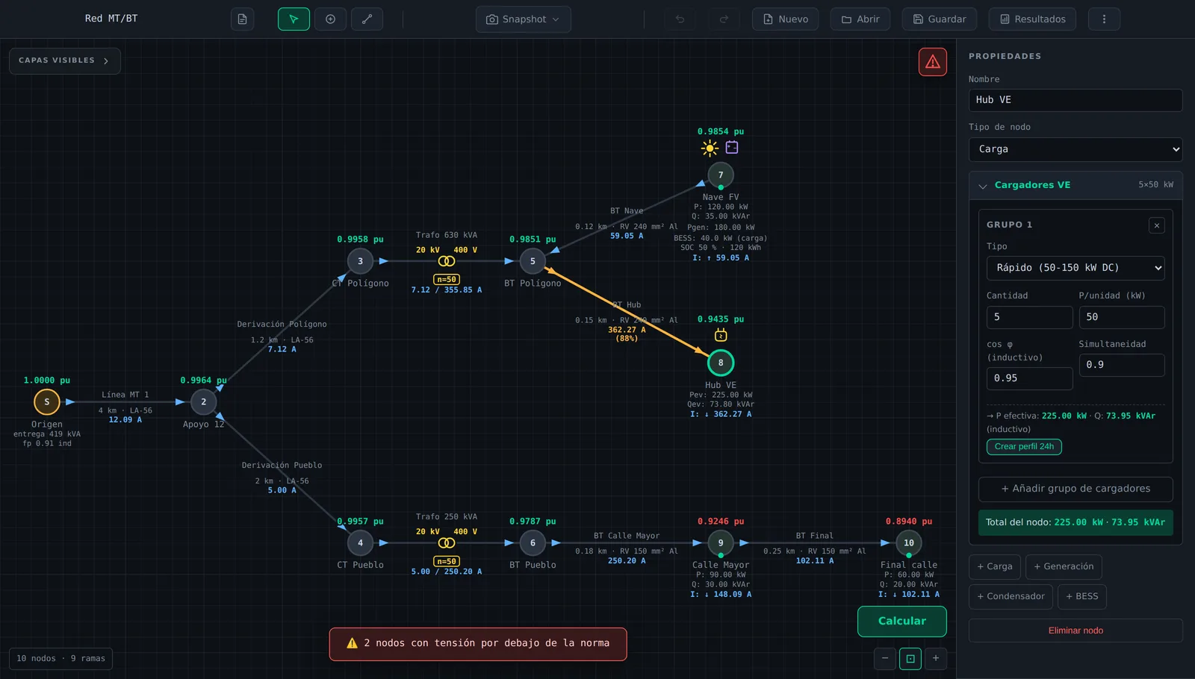
Task: Click the Trafo 250 kVA transformer symbol
Action: pos(447,543)
